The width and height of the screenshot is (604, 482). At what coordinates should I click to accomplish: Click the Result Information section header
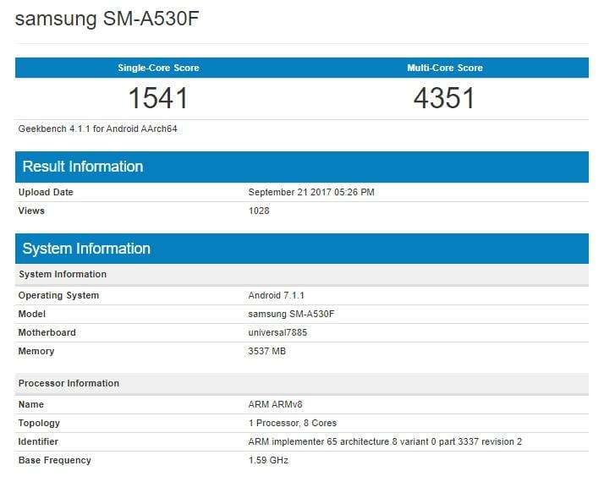click(x=83, y=167)
